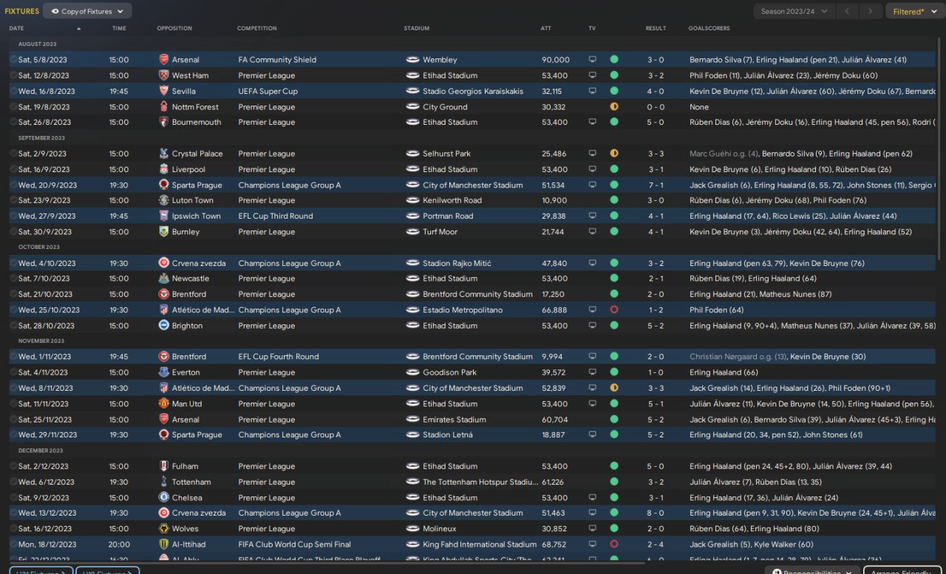Open Etihad Stadium in the Liverpool row
The height and width of the screenshot is (574, 946).
[450, 169]
